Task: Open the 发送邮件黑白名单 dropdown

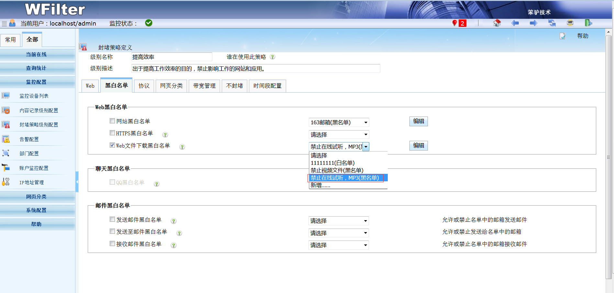Action: [x=339, y=221]
